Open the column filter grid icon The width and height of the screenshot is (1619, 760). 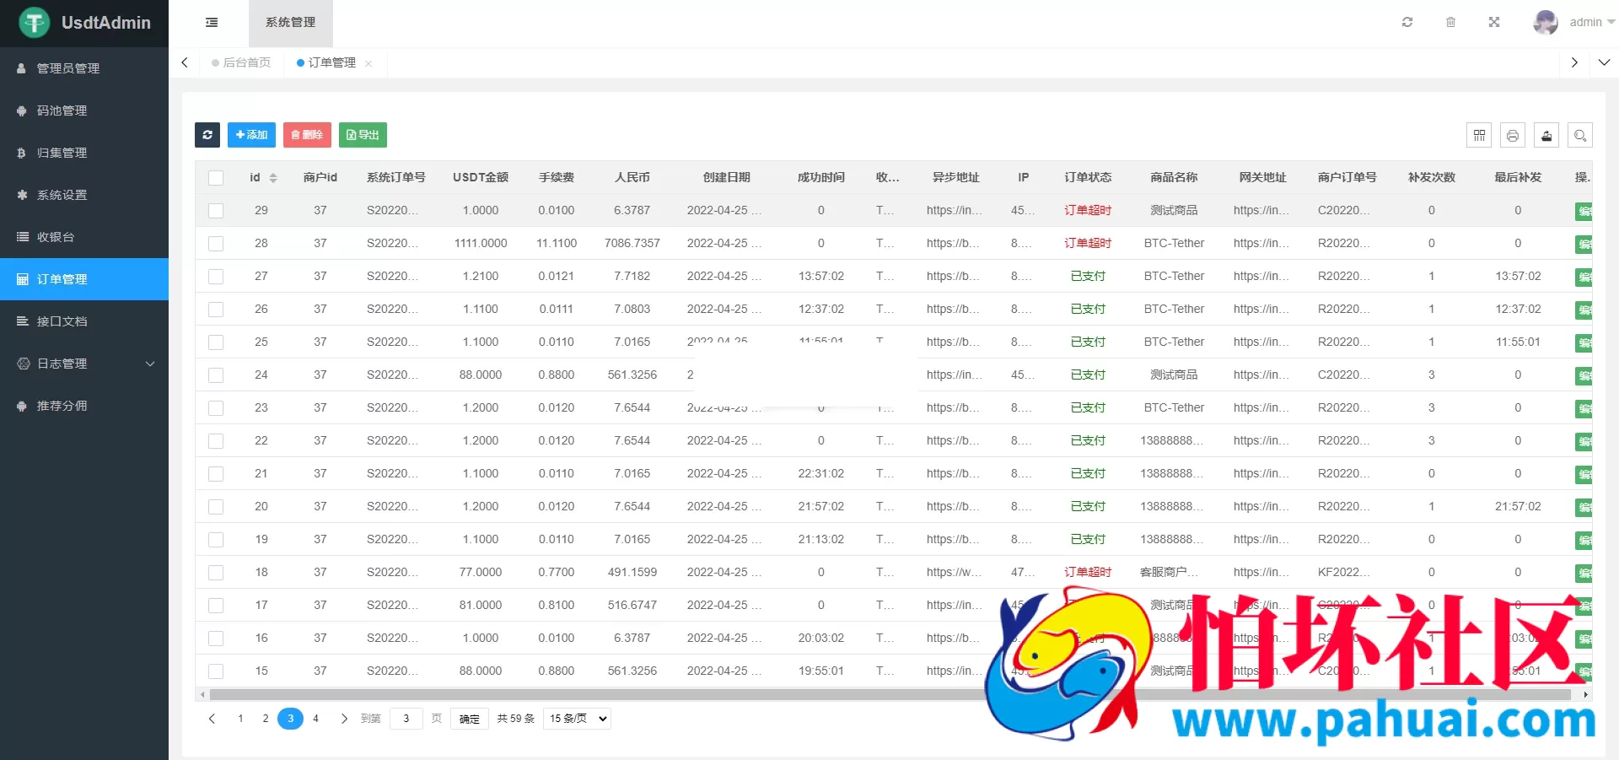(1479, 135)
